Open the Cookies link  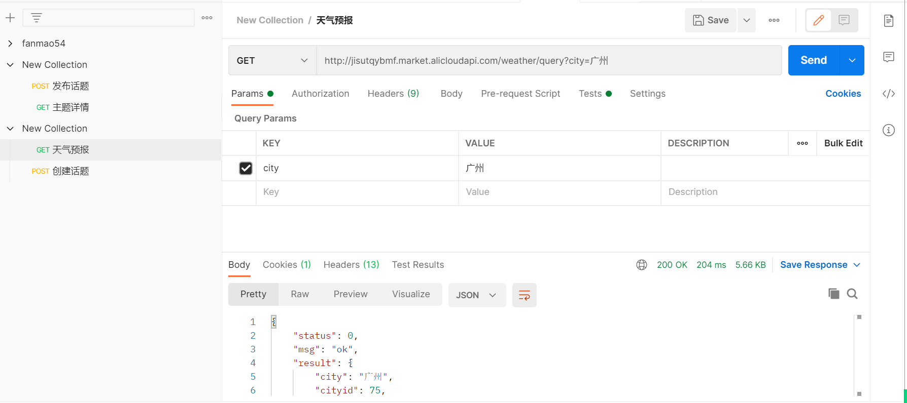coord(843,94)
